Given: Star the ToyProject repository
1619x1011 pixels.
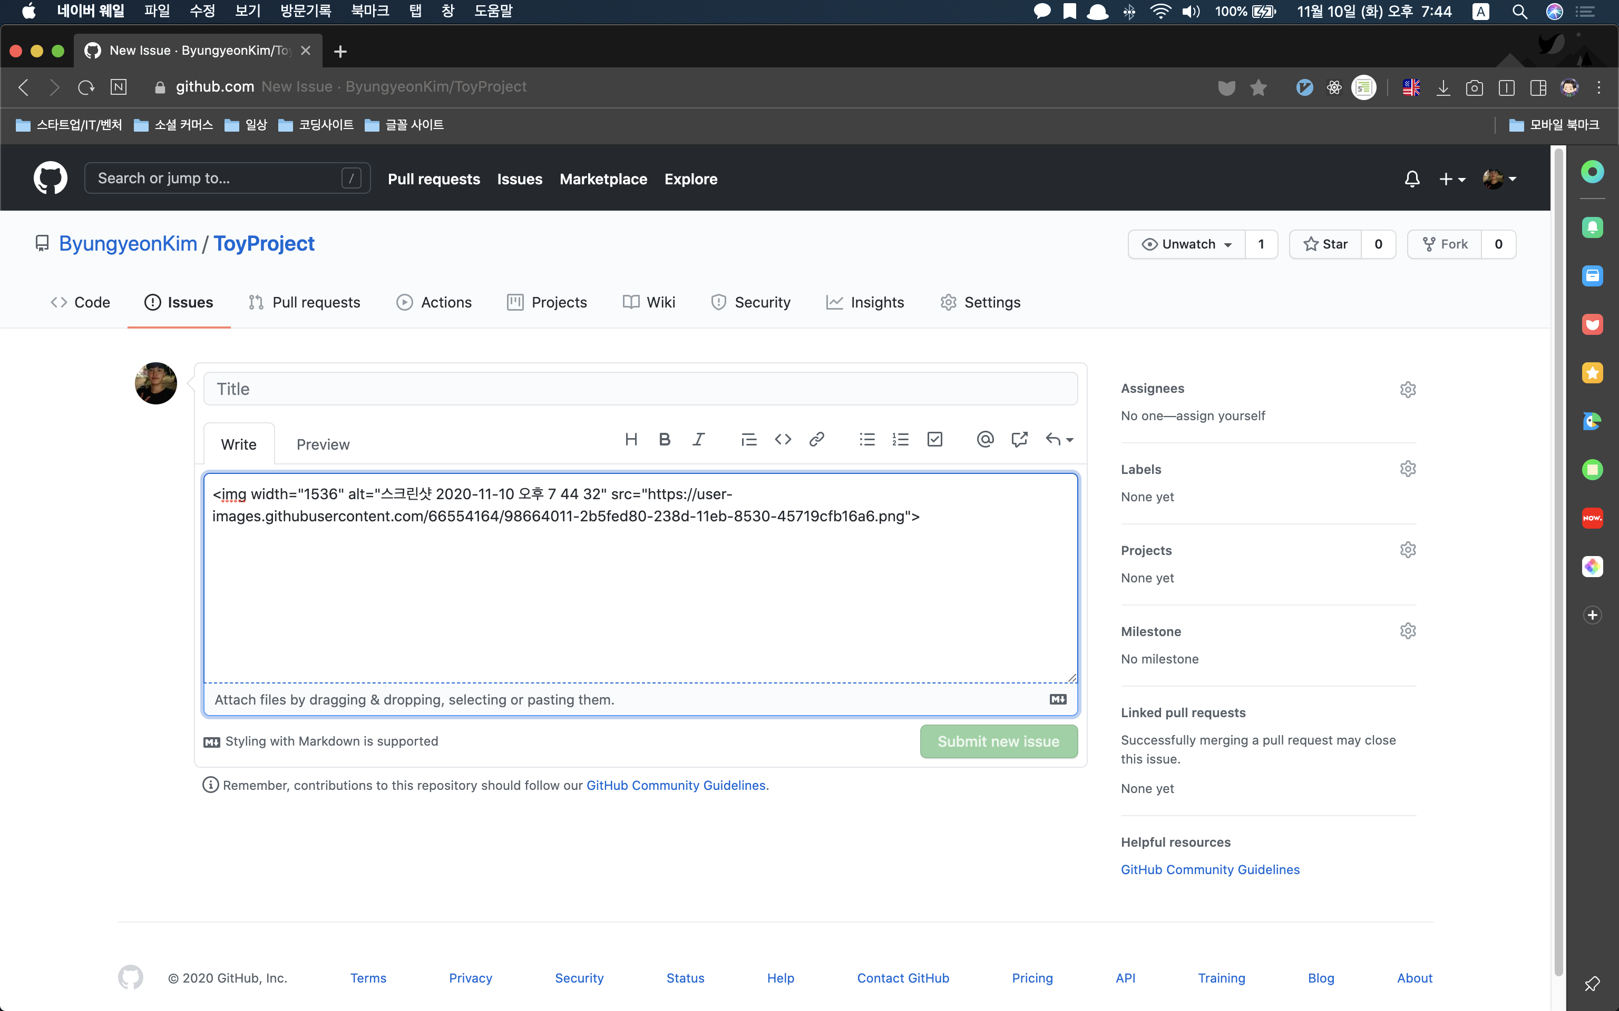Looking at the screenshot, I should pos(1325,244).
